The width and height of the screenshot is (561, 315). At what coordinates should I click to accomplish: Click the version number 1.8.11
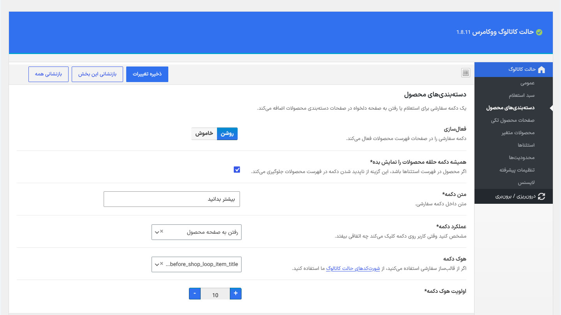pos(464,32)
